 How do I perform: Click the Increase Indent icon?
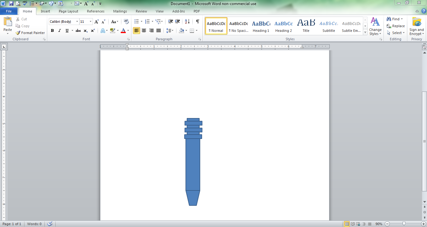177,22
